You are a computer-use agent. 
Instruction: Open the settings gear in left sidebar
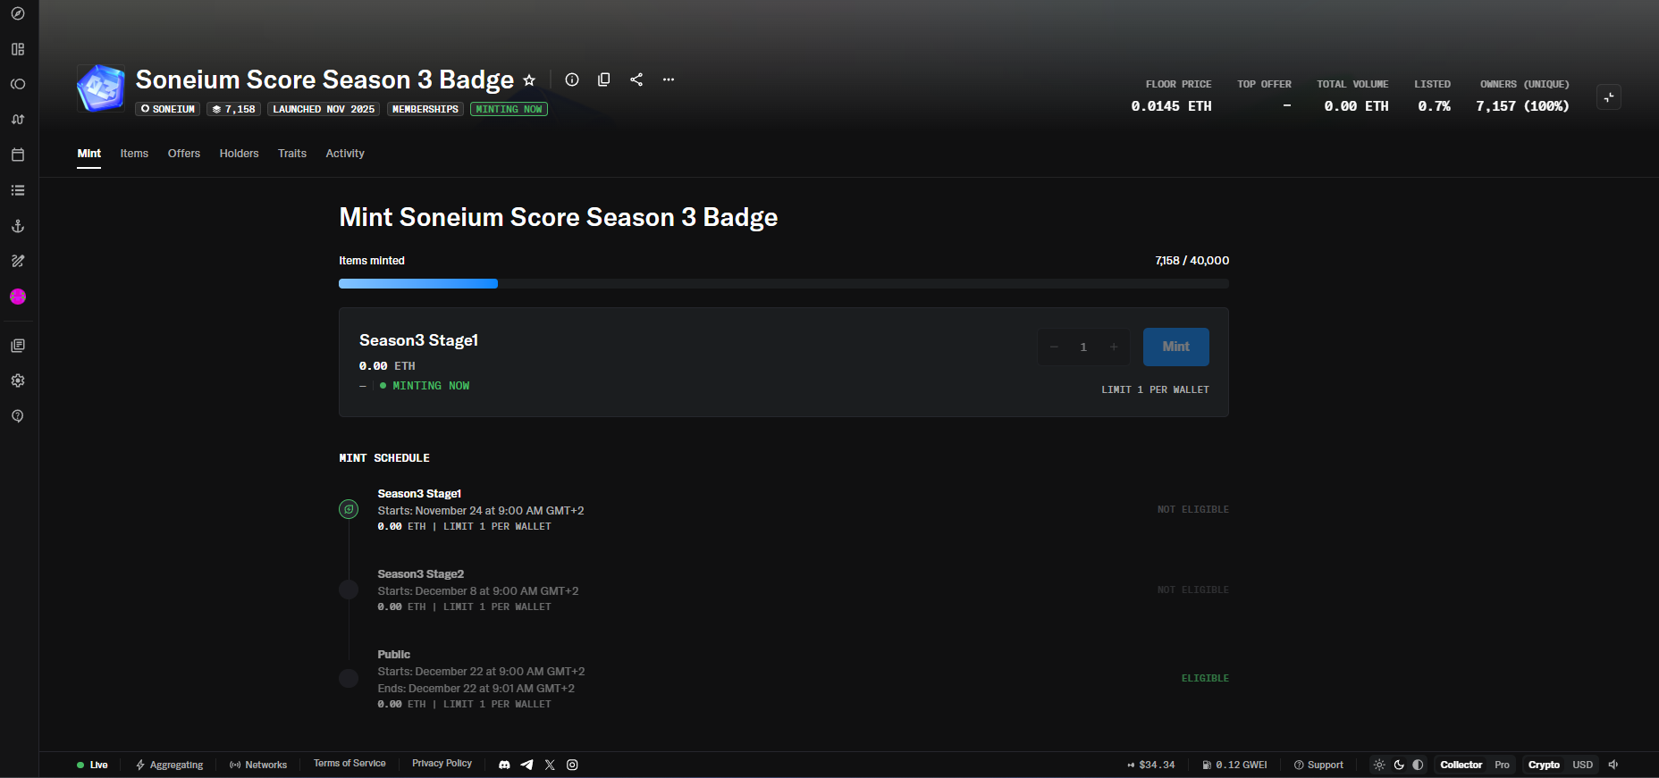click(x=18, y=381)
